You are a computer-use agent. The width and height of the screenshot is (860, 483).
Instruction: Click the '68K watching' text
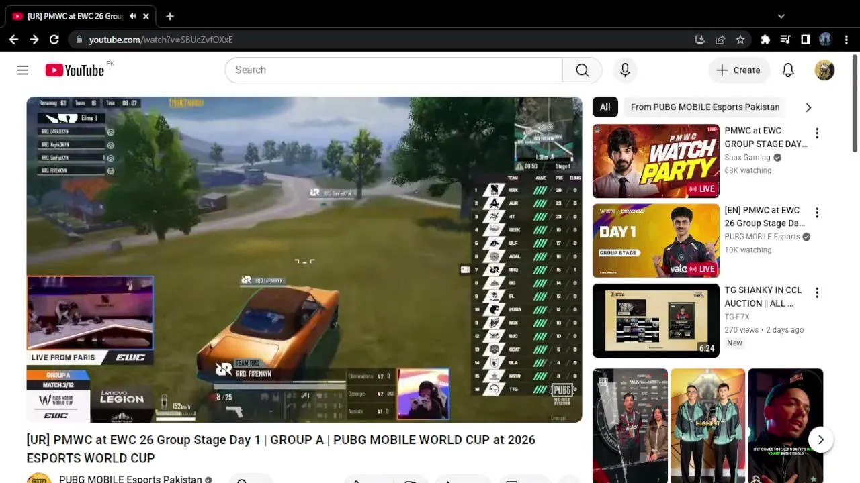click(x=748, y=170)
